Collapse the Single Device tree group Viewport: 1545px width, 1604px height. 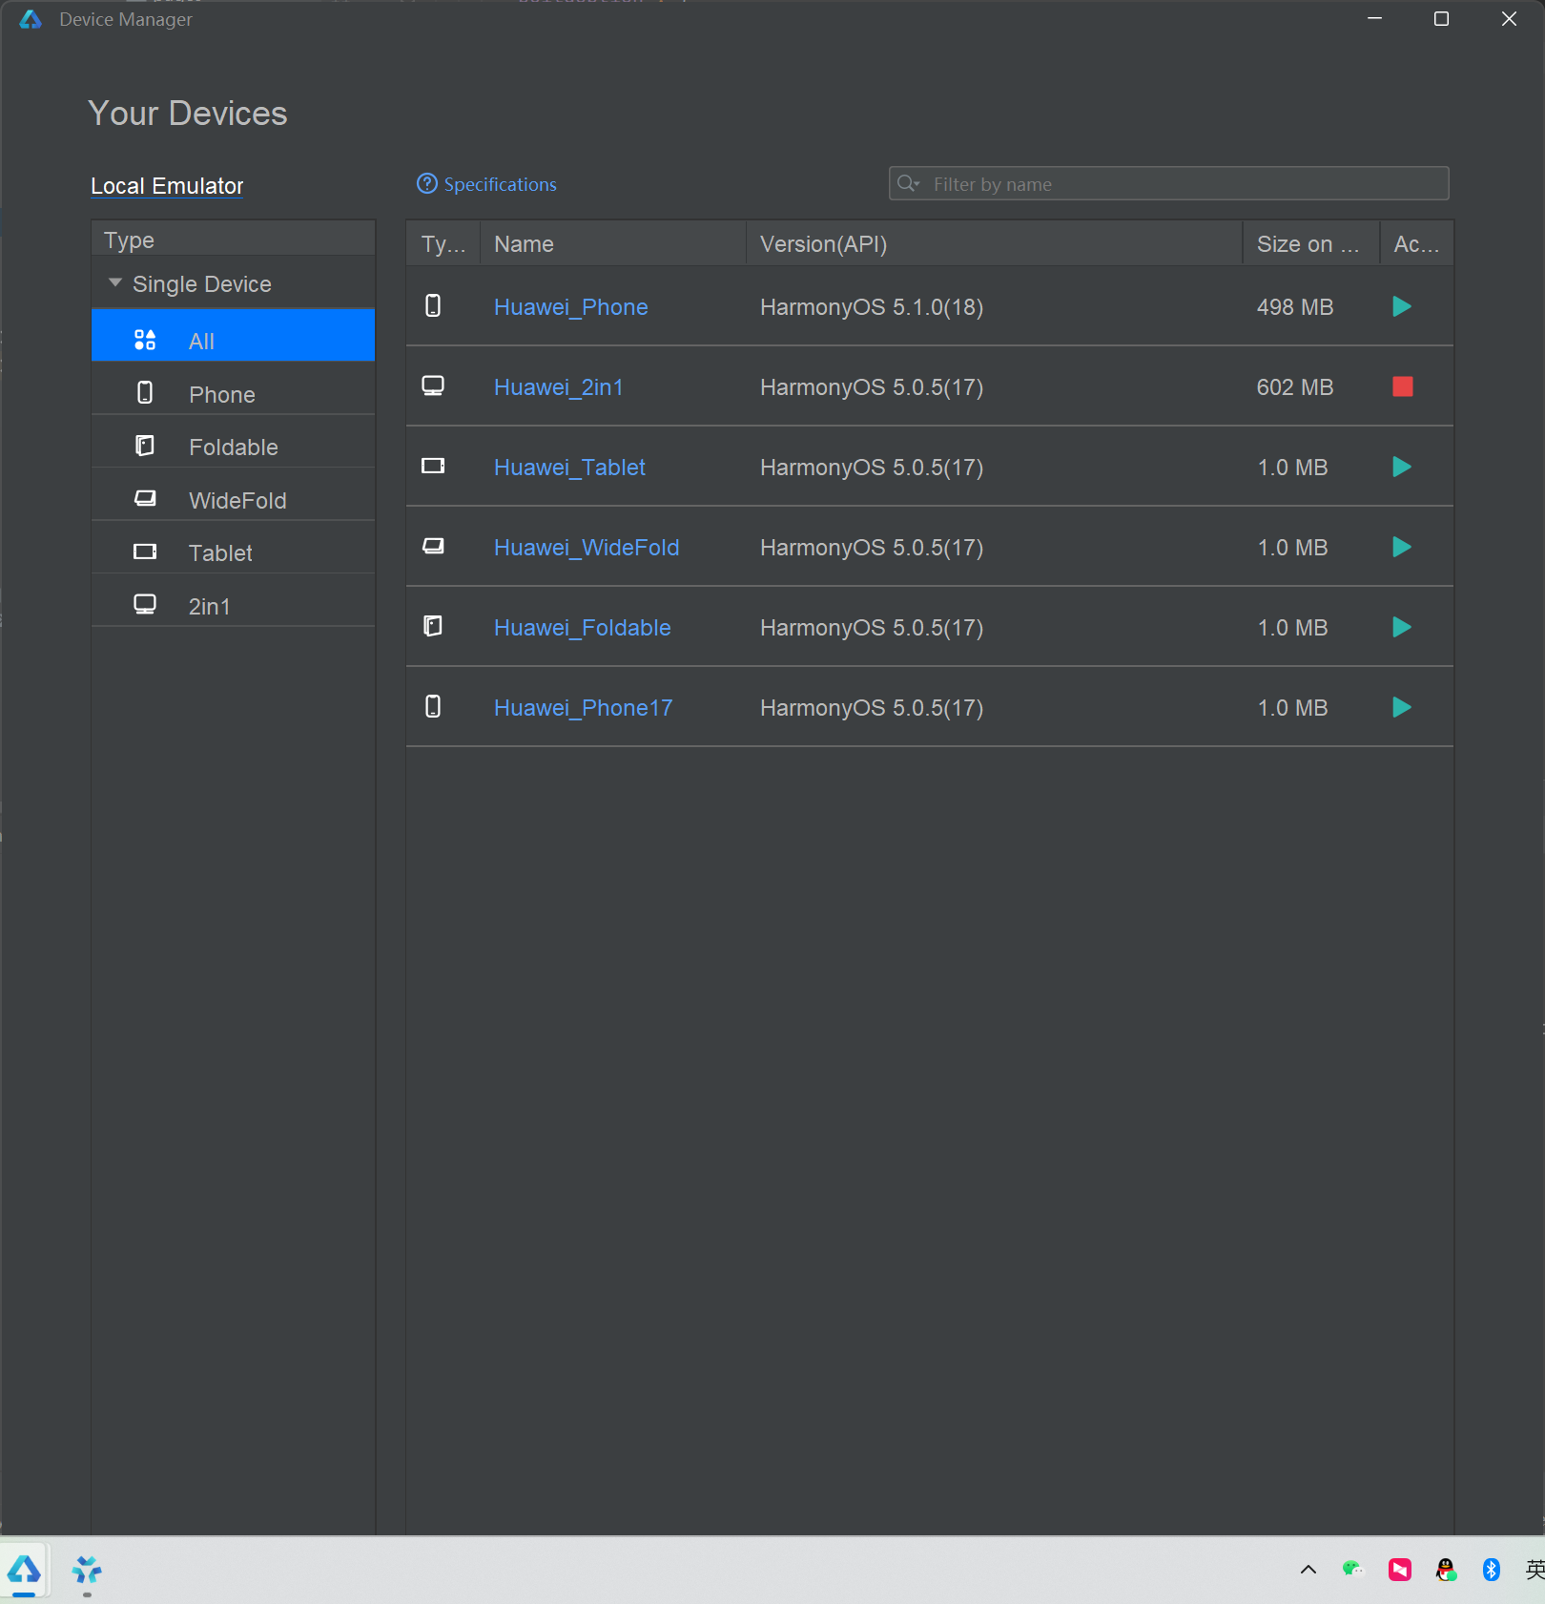115,282
